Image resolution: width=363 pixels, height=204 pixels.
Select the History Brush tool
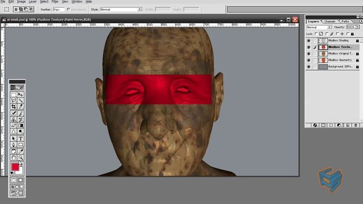click(x=20, y=120)
